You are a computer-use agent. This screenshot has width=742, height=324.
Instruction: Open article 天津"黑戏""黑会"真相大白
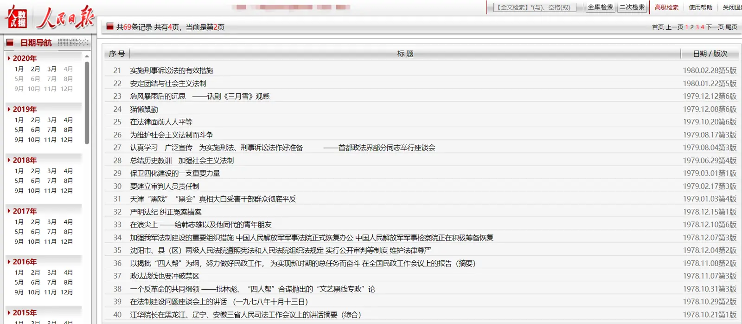(213, 199)
